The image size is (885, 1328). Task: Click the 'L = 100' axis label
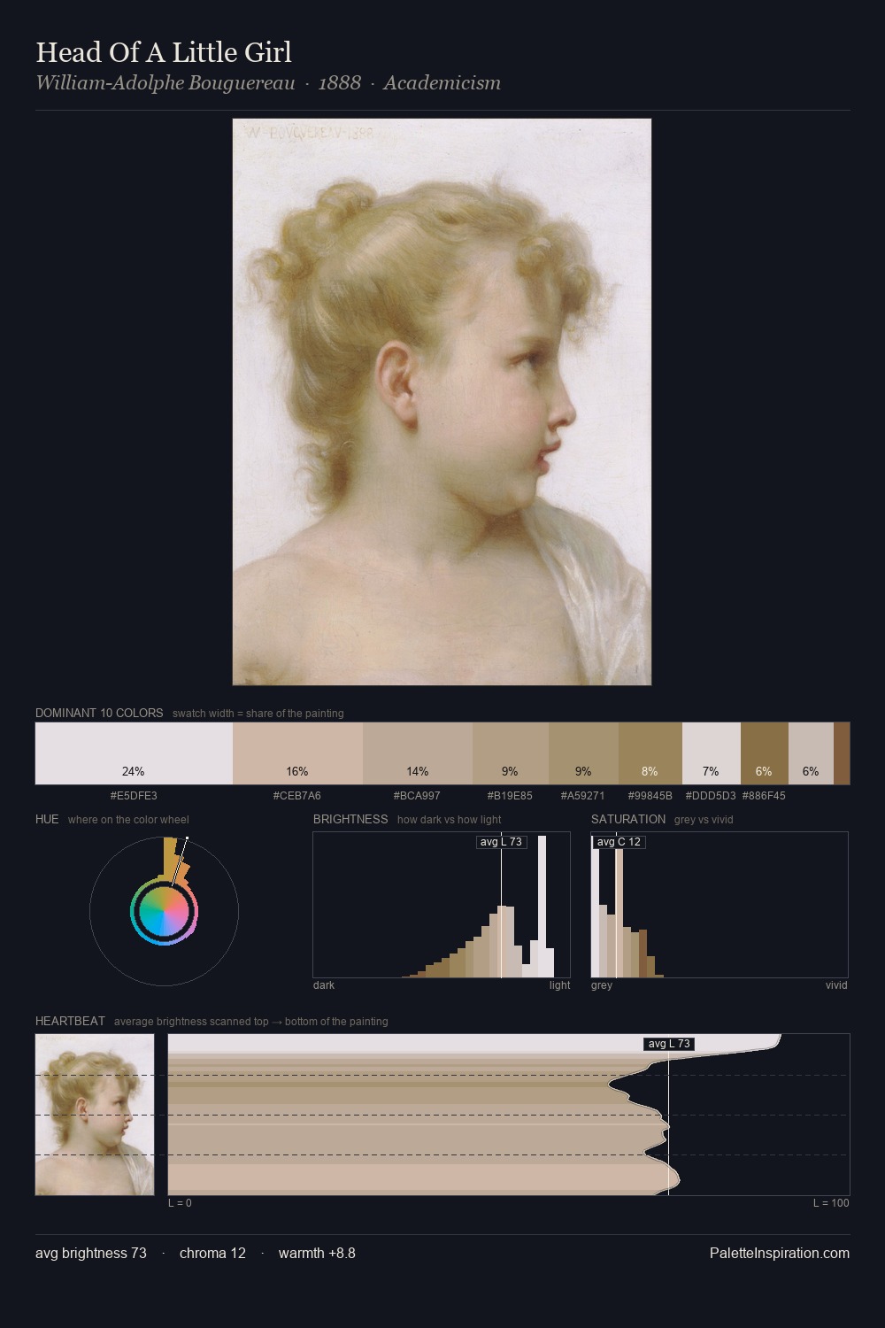click(831, 1203)
